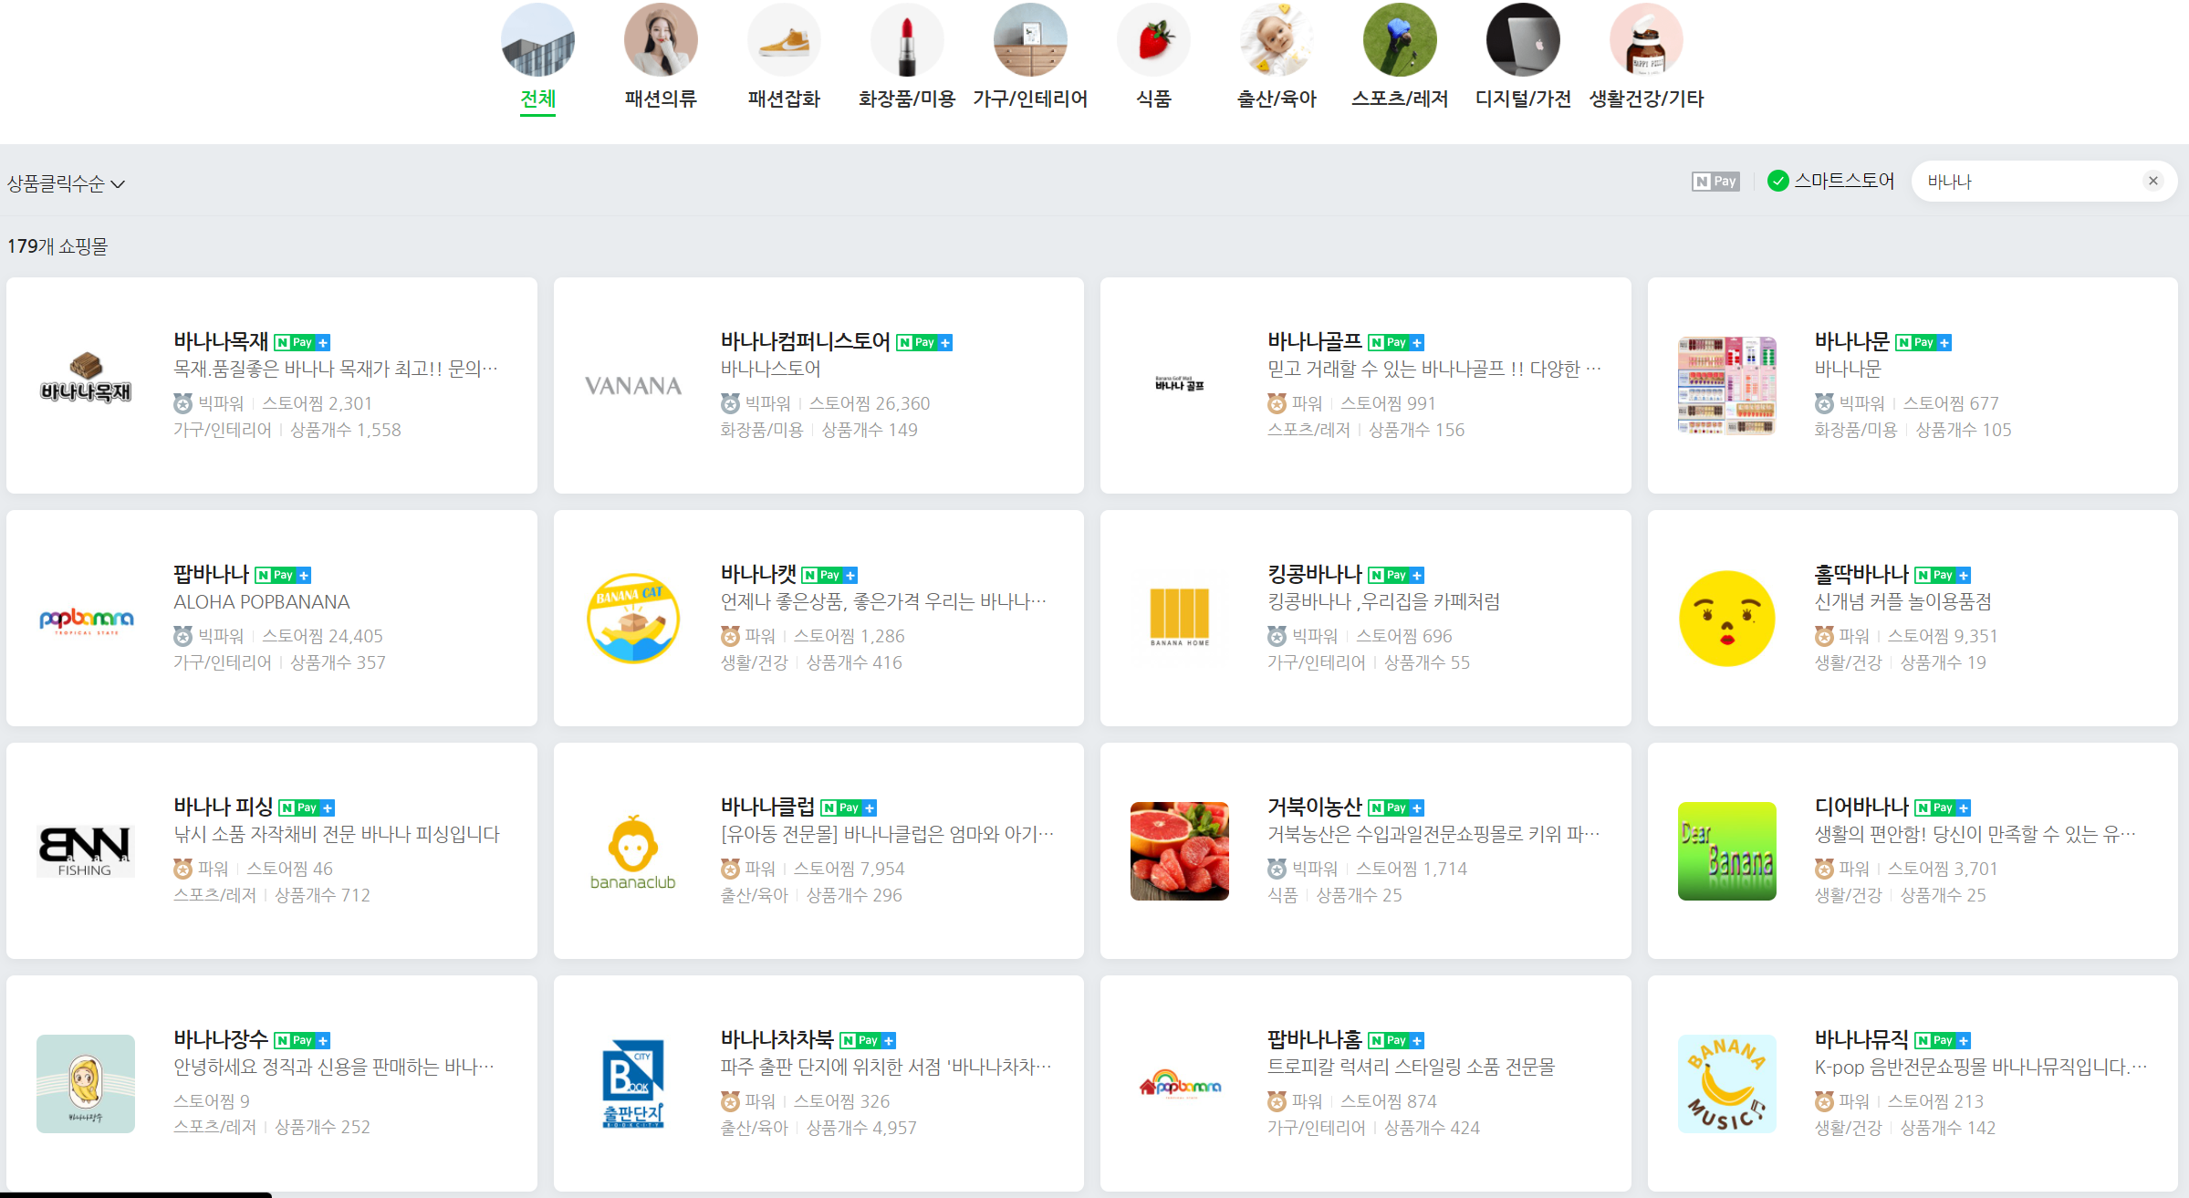The image size is (2189, 1198).
Task: Select the 패션의류 category icon
Action: (661, 40)
